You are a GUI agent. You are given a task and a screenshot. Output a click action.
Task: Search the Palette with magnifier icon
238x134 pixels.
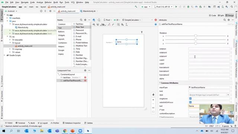coord(81,20)
